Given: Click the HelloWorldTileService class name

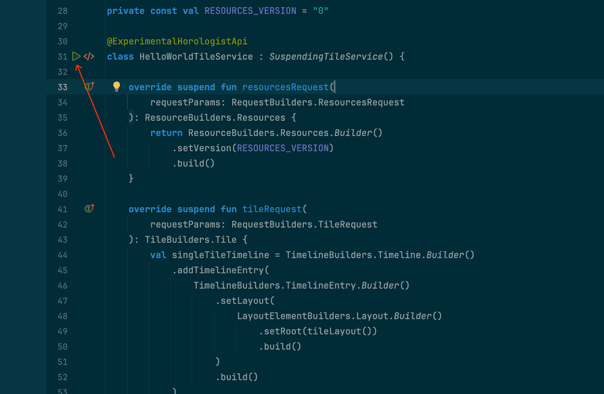Looking at the screenshot, I should click(x=196, y=57).
